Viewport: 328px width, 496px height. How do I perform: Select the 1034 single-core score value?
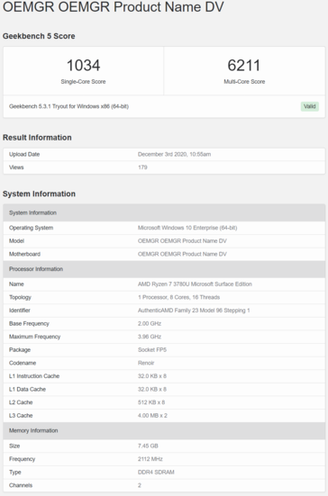[83, 66]
